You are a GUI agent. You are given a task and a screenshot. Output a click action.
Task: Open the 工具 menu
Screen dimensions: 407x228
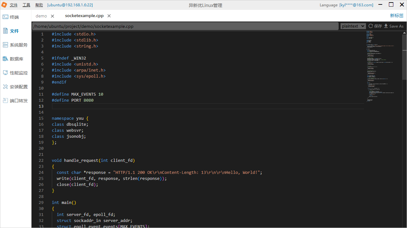26,5
